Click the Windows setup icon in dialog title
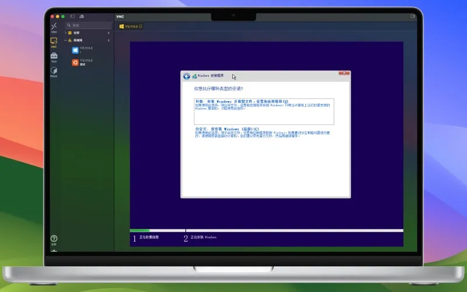The width and height of the screenshot is (467, 292). (x=194, y=77)
